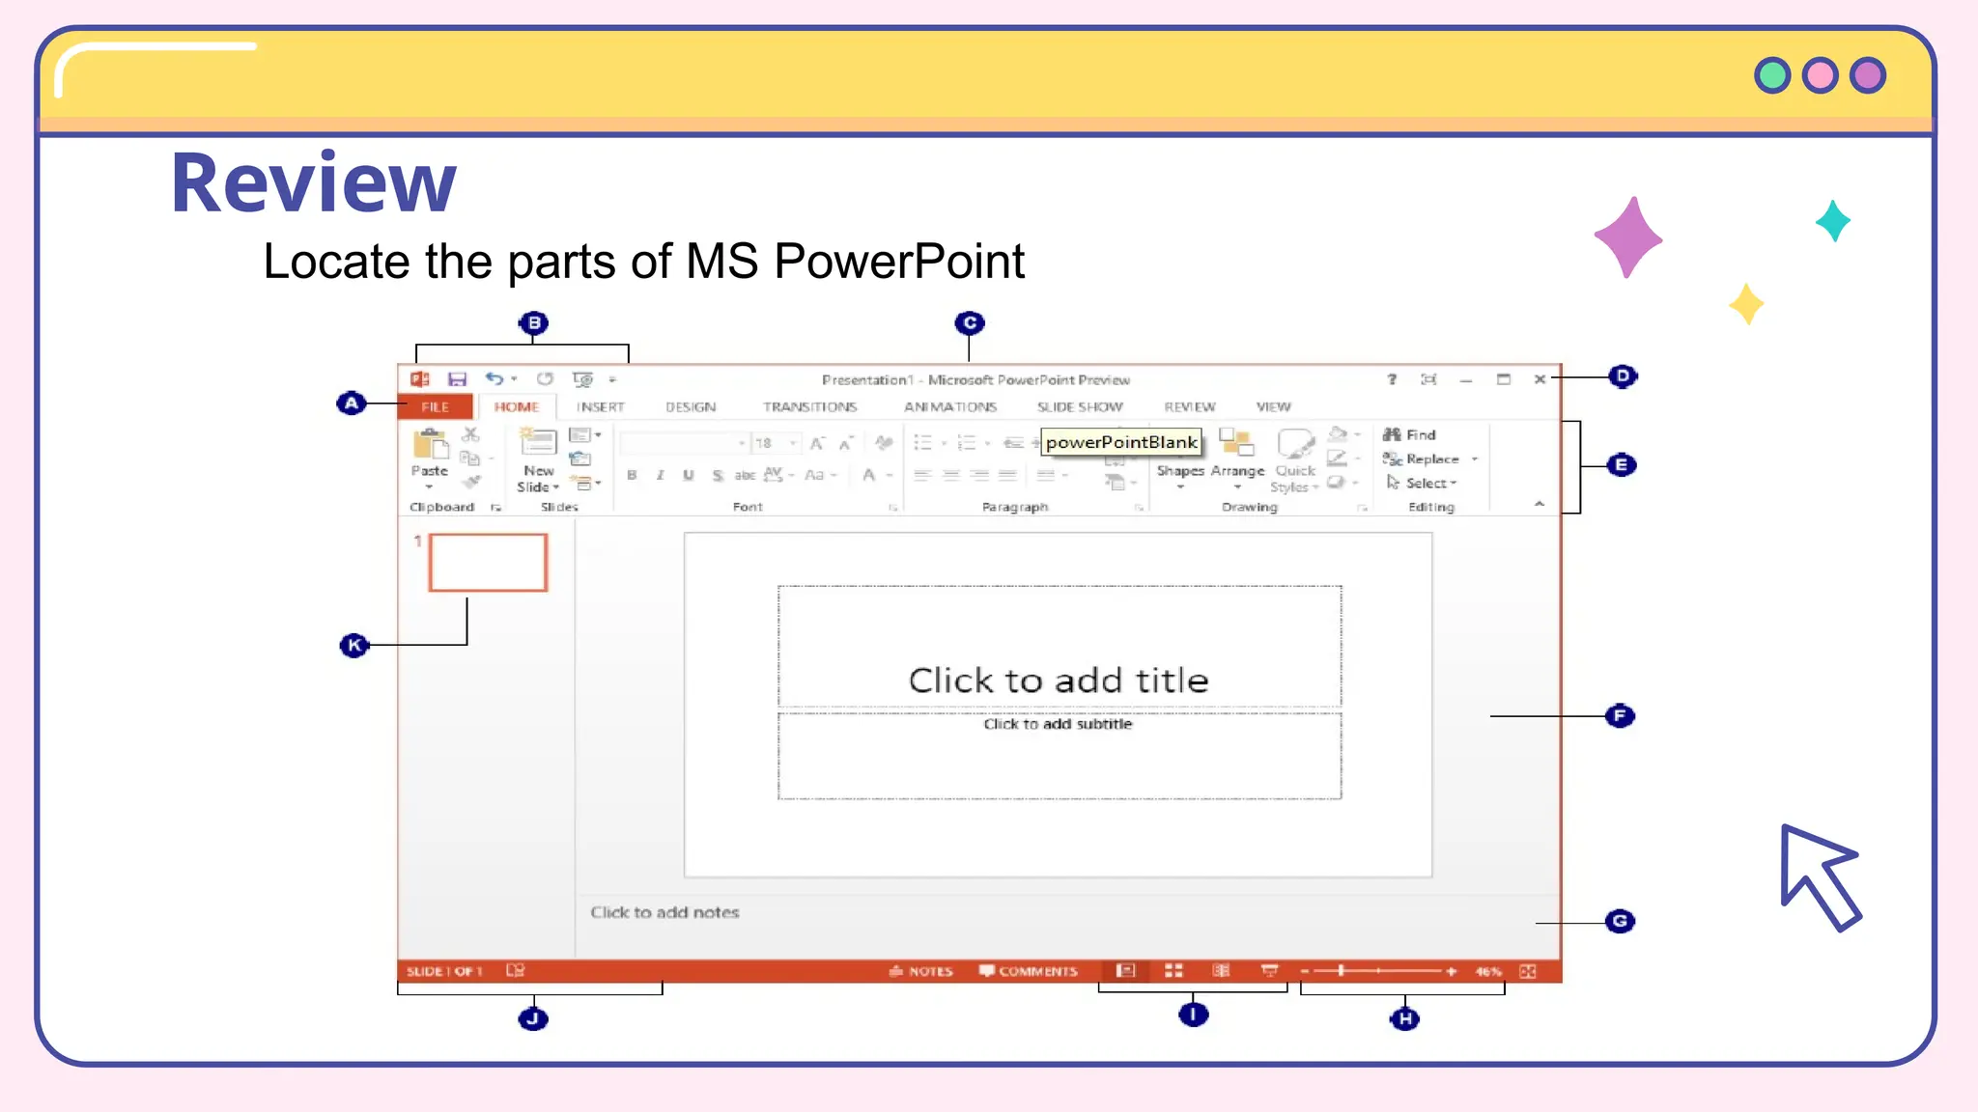
Task: Click the Cut scissors icon
Action: (x=470, y=434)
